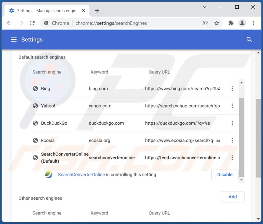The image size is (263, 224).
Task: Select the yahoo.com keyword
Action: tap(100, 106)
